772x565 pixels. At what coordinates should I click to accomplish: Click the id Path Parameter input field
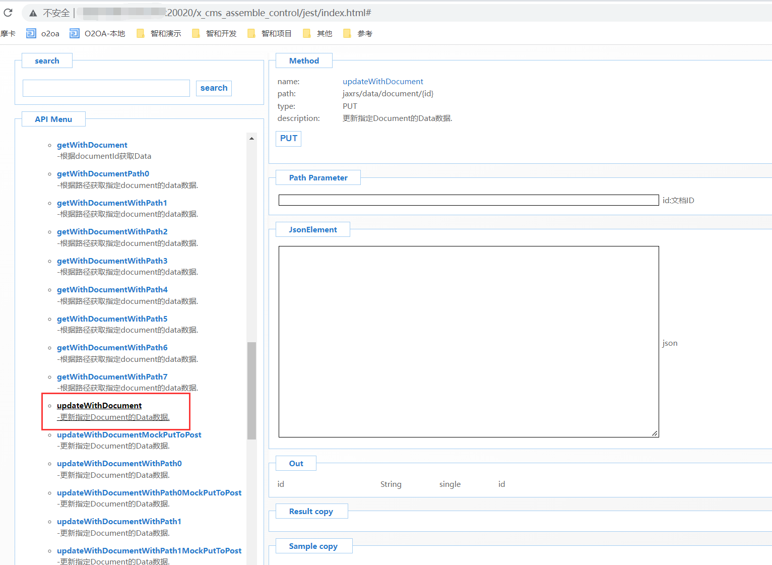[468, 200]
